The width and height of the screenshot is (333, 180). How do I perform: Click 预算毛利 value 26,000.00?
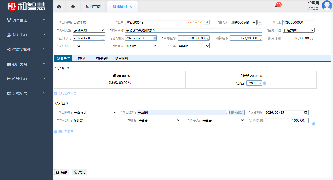[301, 38]
